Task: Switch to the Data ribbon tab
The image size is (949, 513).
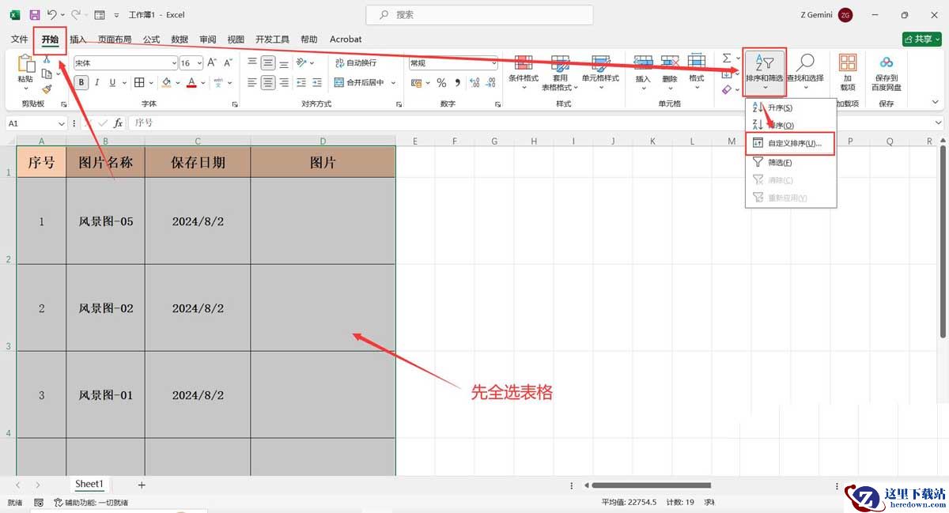Action: point(180,39)
